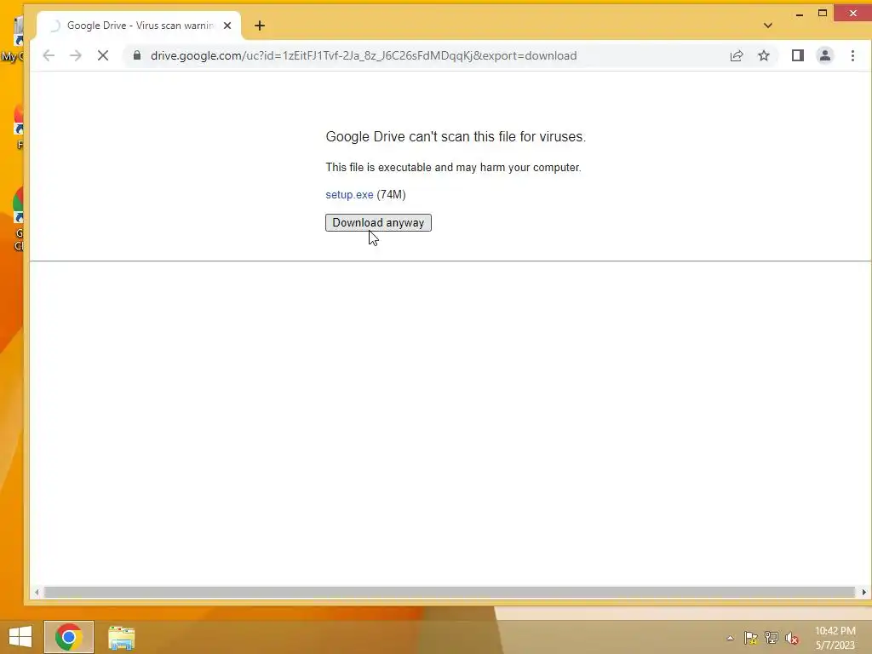872x654 pixels.
Task: Open File Explorer from the taskbar
Action: click(121, 638)
